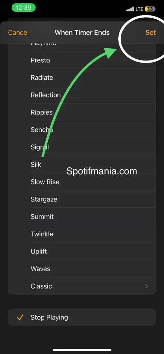The width and height of the screenshot is (164, 354).
Task: Select the Waves tone
Action: (82, 269)
